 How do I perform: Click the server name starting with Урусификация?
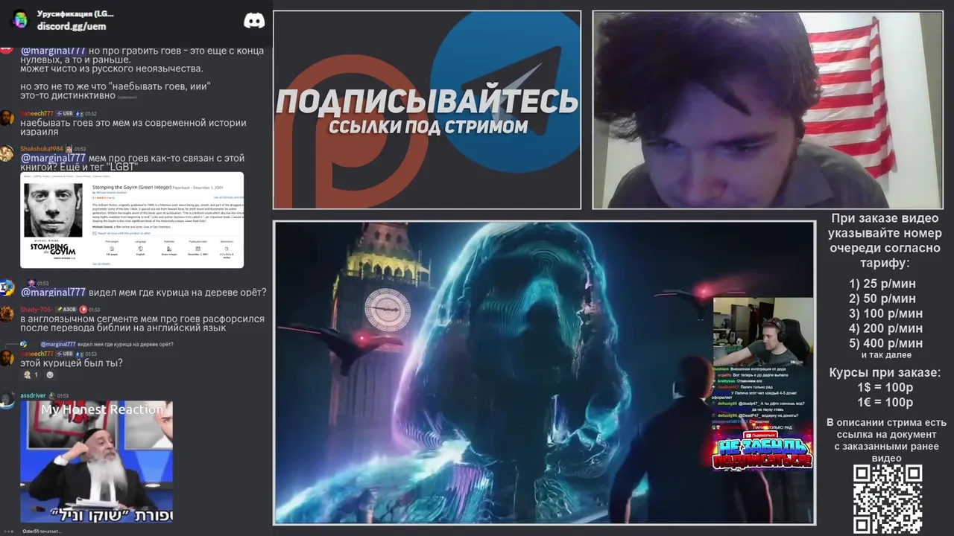[x=75, y=14]
